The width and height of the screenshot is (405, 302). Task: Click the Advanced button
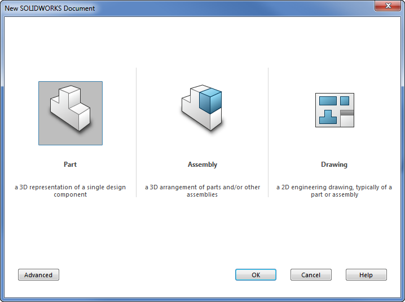click(38, 274)
